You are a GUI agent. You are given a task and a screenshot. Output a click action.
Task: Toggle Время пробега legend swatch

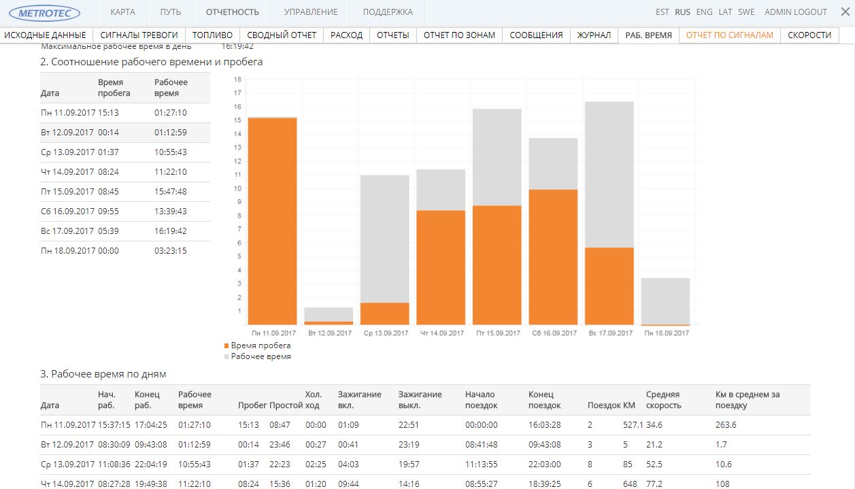227,346
